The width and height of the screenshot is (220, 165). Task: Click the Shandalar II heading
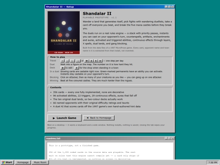point(97,13)
